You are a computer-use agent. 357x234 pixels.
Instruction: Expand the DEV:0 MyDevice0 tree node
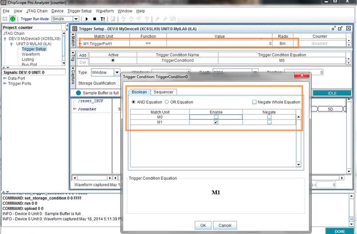(x=5, y=39)
